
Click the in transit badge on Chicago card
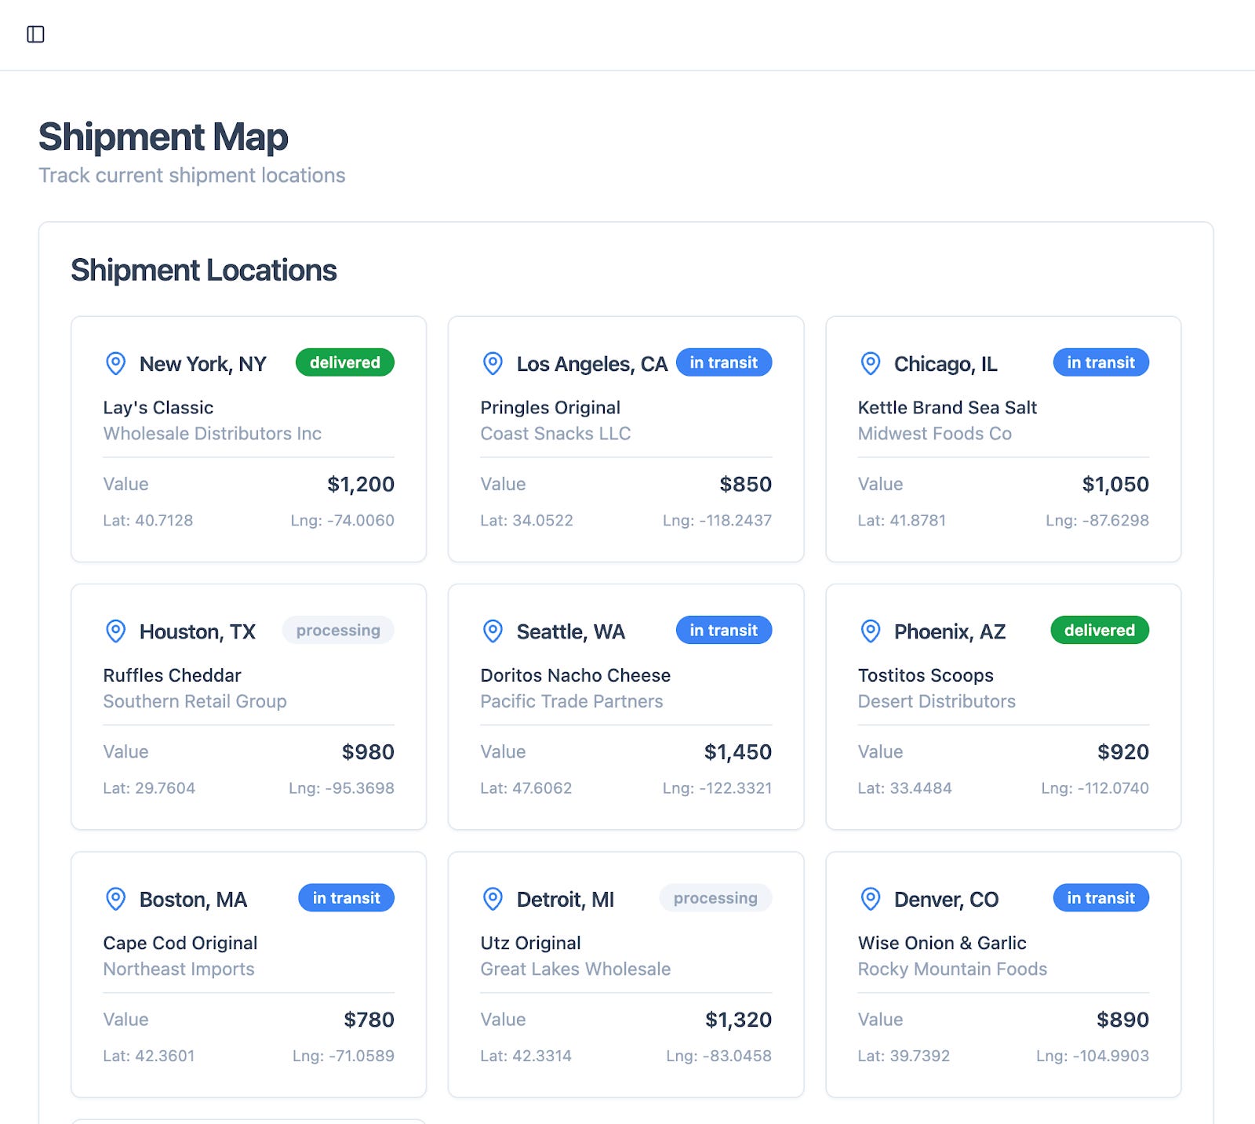pos(1101,362)
